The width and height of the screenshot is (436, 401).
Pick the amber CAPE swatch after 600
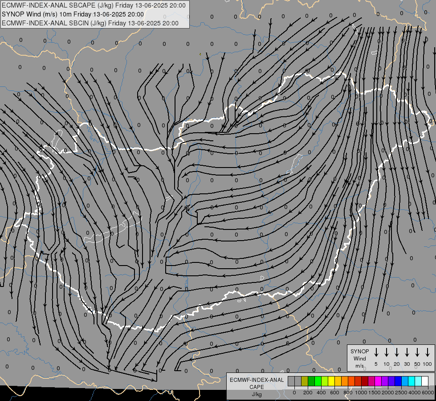click(338, 381)
